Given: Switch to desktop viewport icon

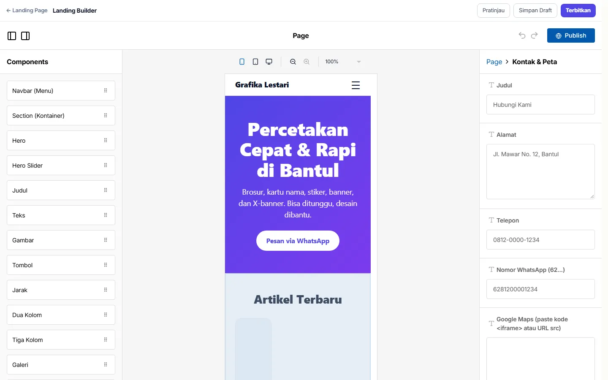Looking at the screenshot, I should (269, 62).
